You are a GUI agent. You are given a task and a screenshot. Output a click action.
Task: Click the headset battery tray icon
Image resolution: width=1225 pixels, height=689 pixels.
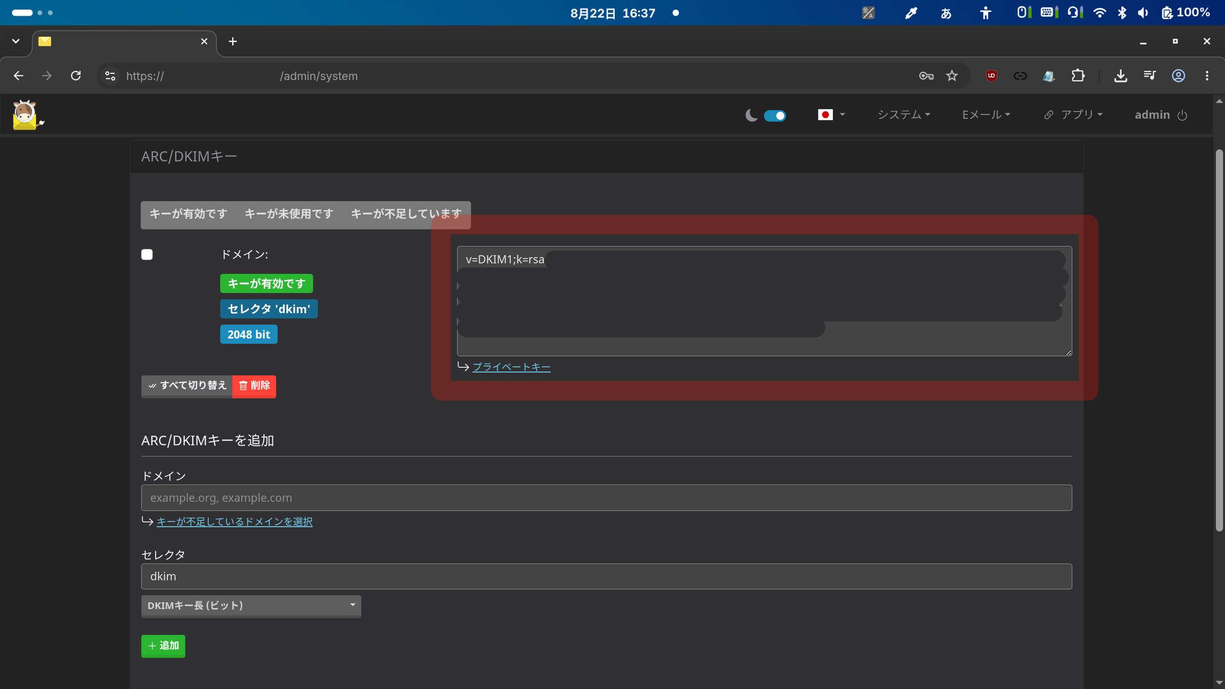pos(1075,13)
